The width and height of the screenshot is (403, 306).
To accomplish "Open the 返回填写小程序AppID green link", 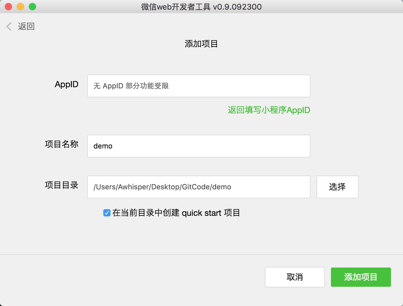I will (269, 110).
